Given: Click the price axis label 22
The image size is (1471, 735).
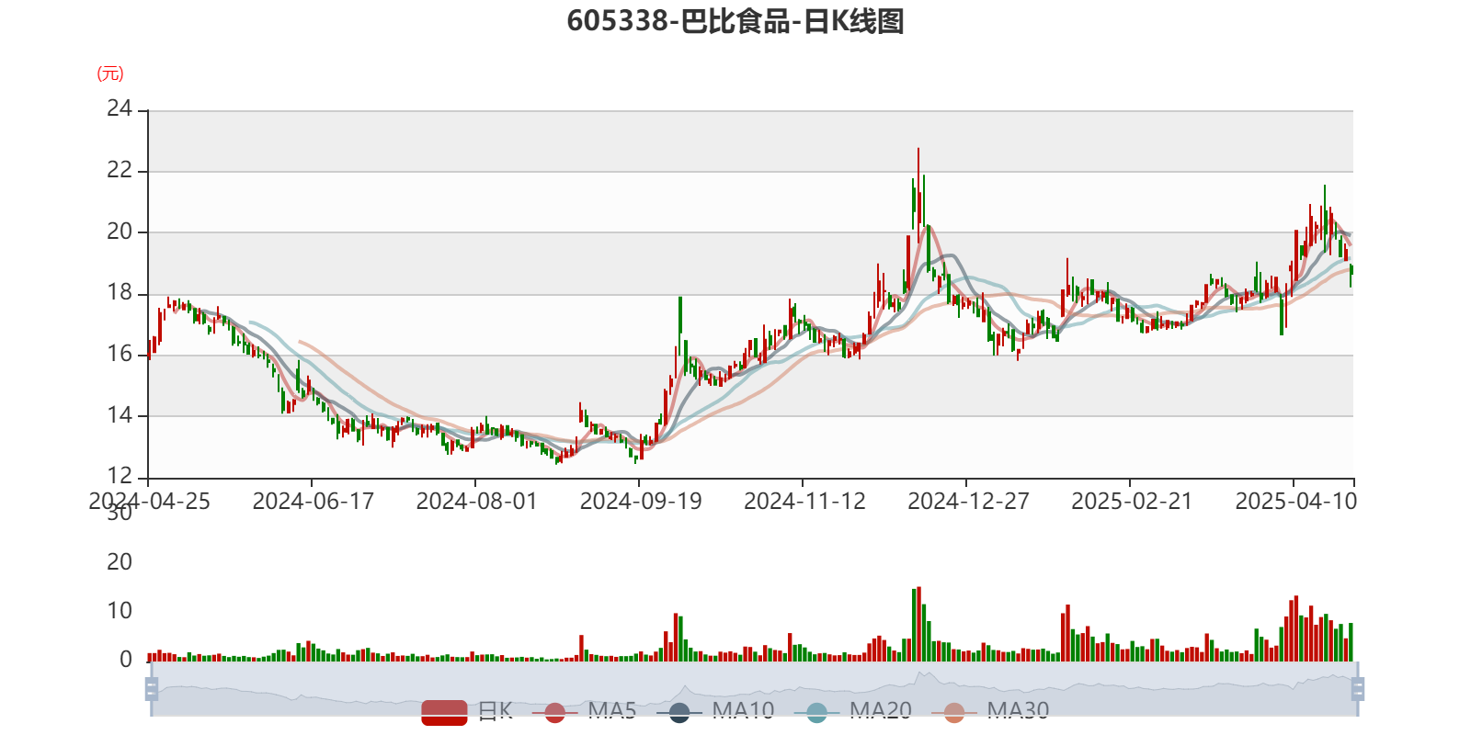Looking at the screenshot, I should tap(120, 171).
